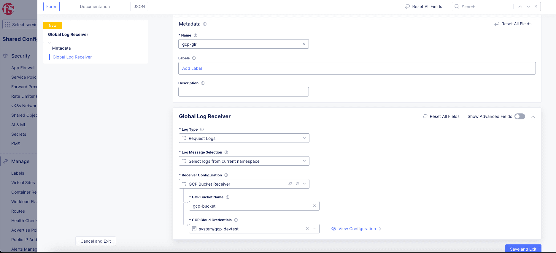Collapse the Global Log Receiver section
This screenshot has height=253, width=556.
tap(533, 117)
